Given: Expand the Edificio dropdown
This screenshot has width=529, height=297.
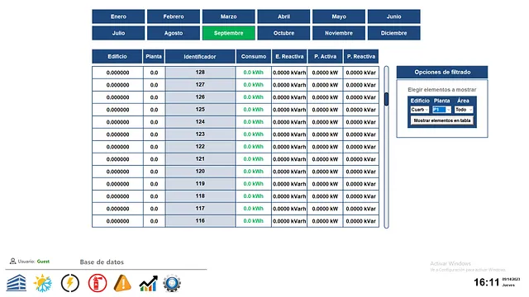Looking at the screenshot, I should tap(420, 110).
